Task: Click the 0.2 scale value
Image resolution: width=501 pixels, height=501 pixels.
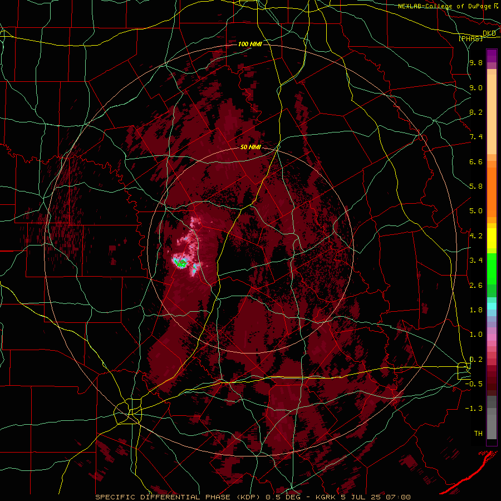Action: [x=476, y=360]
